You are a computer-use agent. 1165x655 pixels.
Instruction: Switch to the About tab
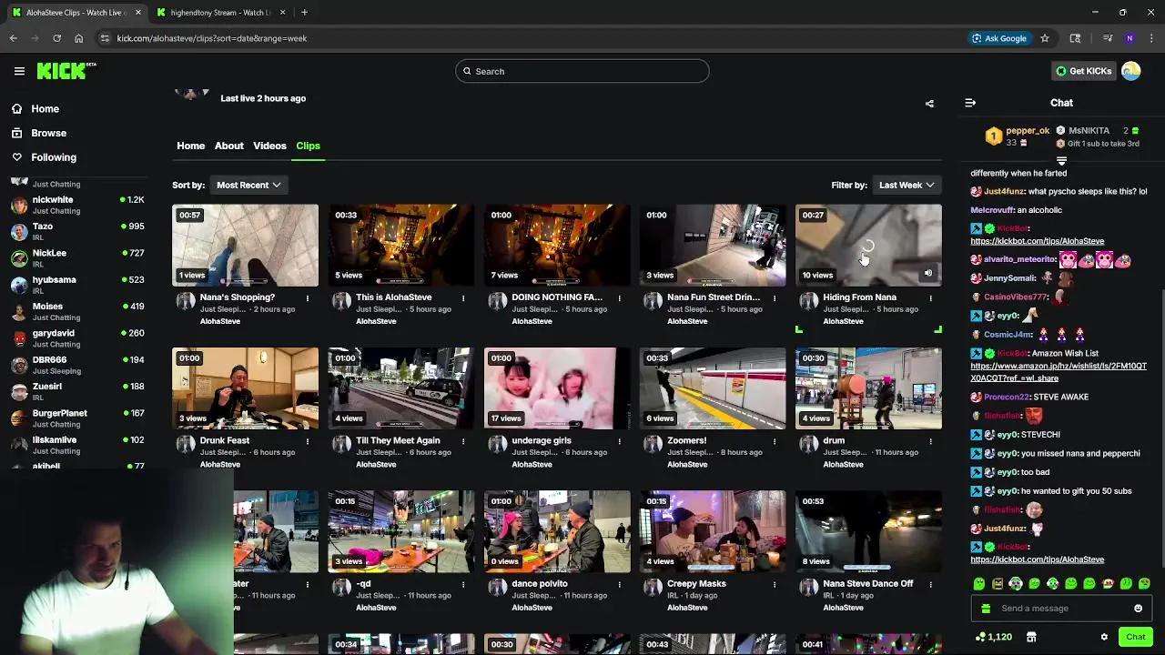[229, 146]
